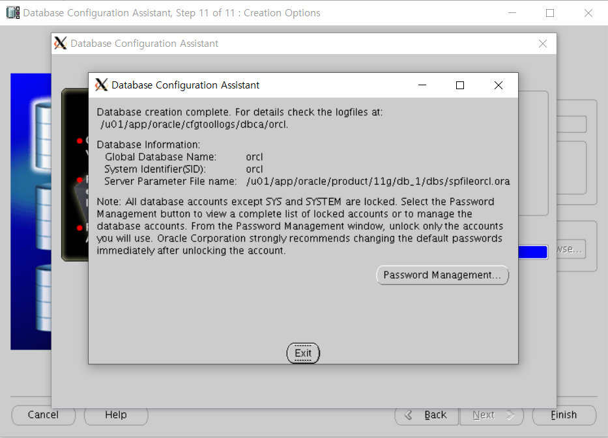Close the middle Database Configuration Assistant window
Image resolution: width=608 pixels, height=438 pixels.
click(x=542, y=44)
